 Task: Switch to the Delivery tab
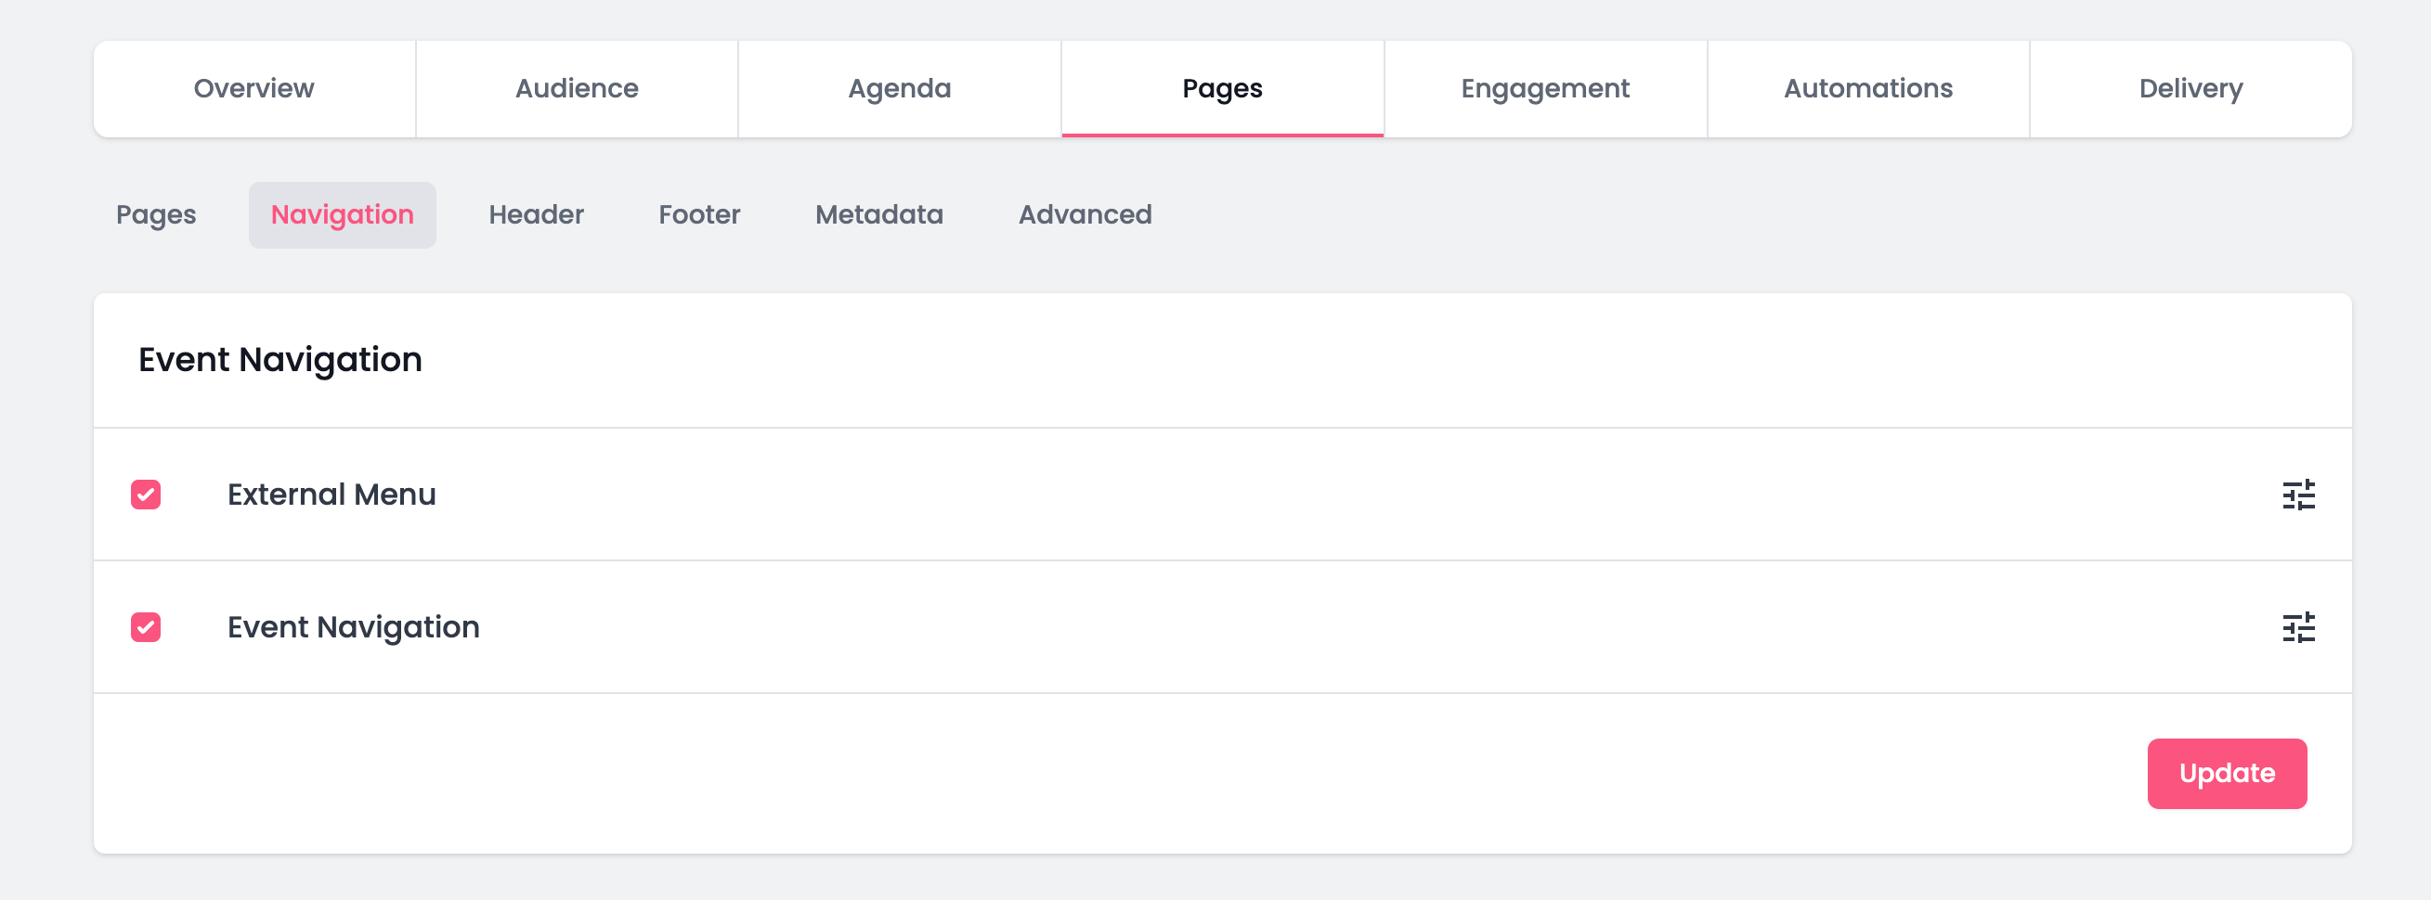pos(2190,89)
